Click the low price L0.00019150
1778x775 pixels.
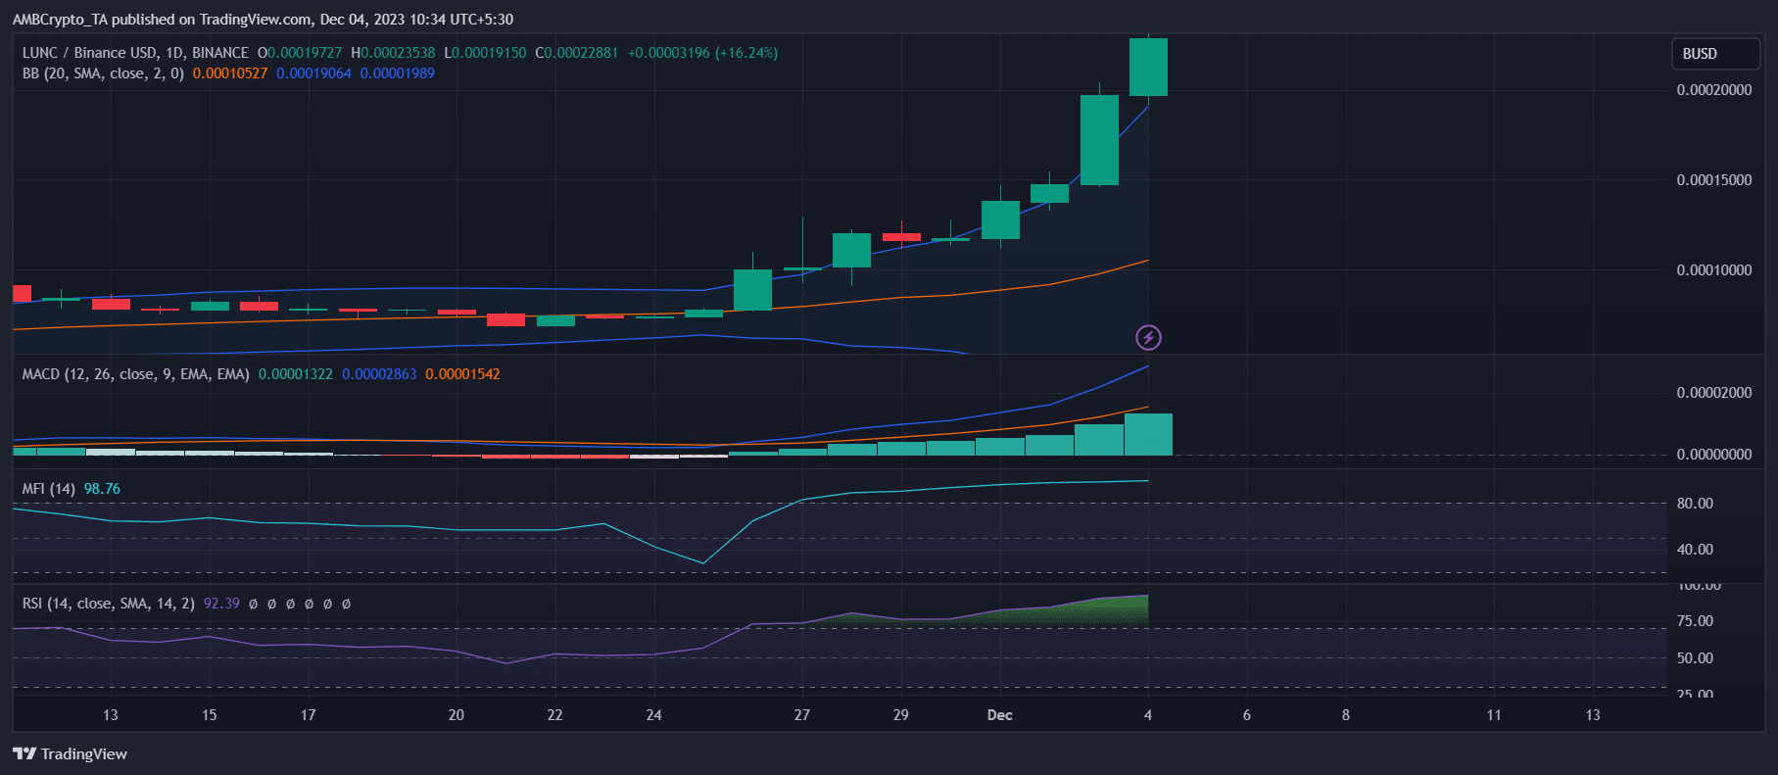click(485, 53)
